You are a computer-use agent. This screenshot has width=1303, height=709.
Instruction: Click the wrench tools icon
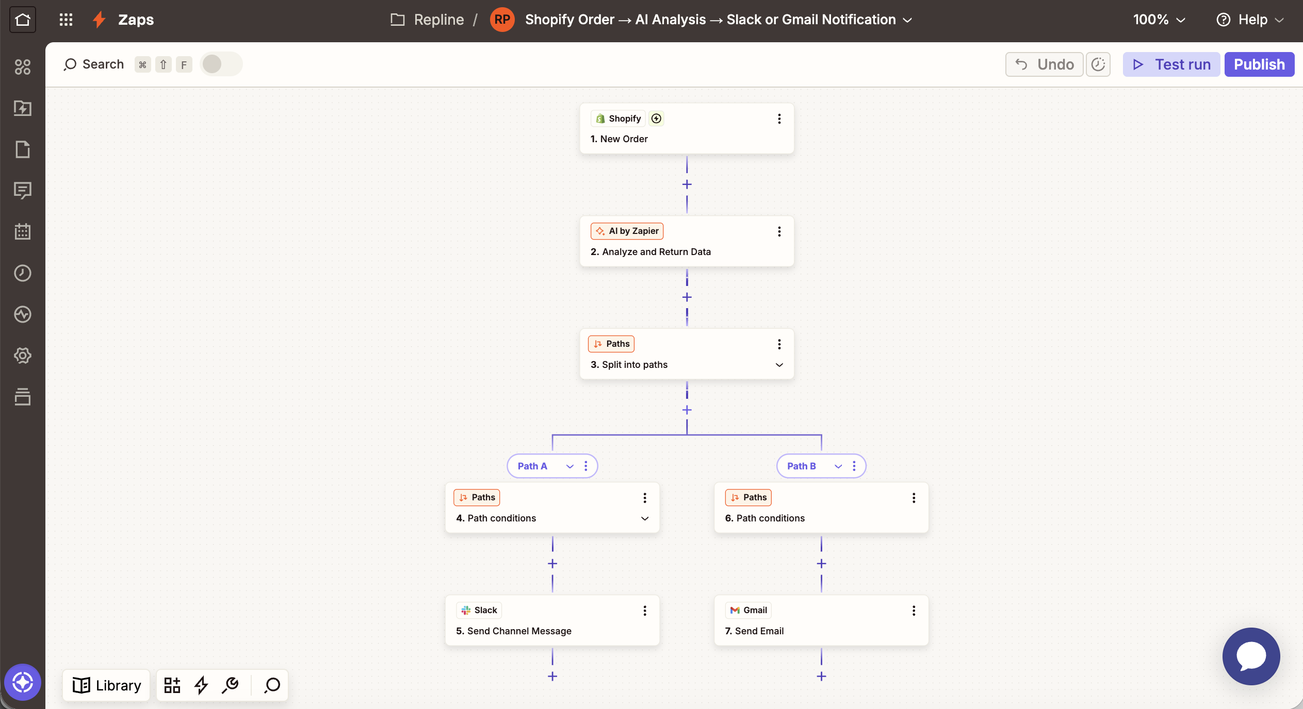pyautogui.click(x=230, y=685)
